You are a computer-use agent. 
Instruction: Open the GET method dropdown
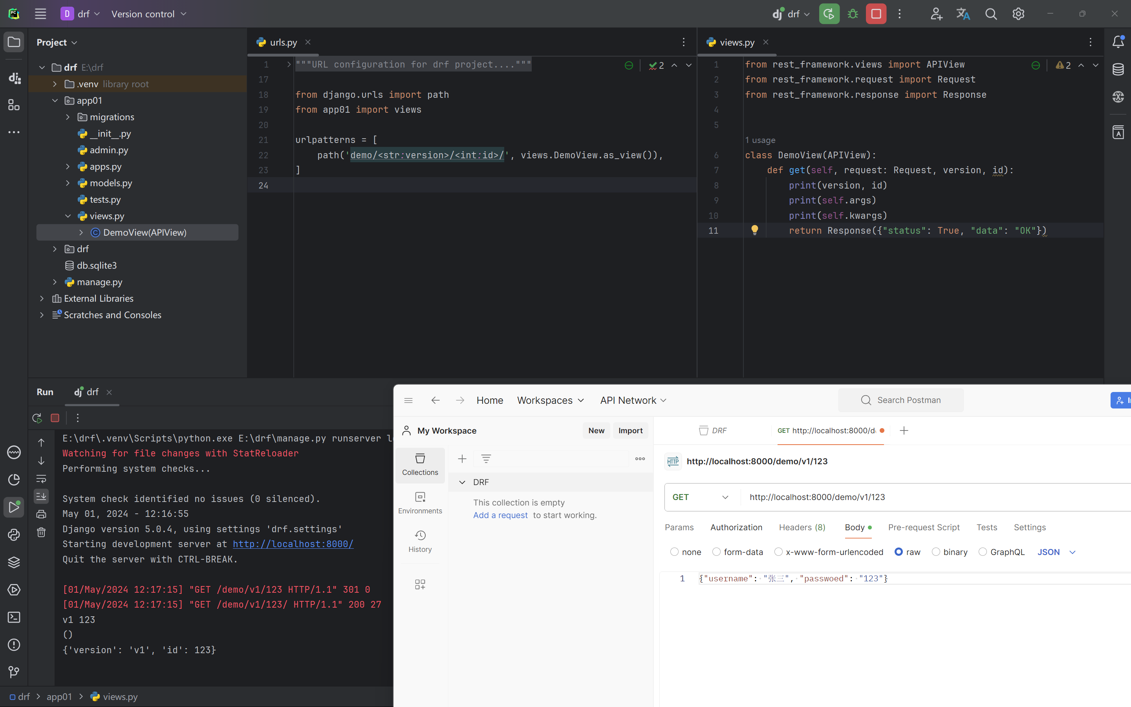coord(700,497)
